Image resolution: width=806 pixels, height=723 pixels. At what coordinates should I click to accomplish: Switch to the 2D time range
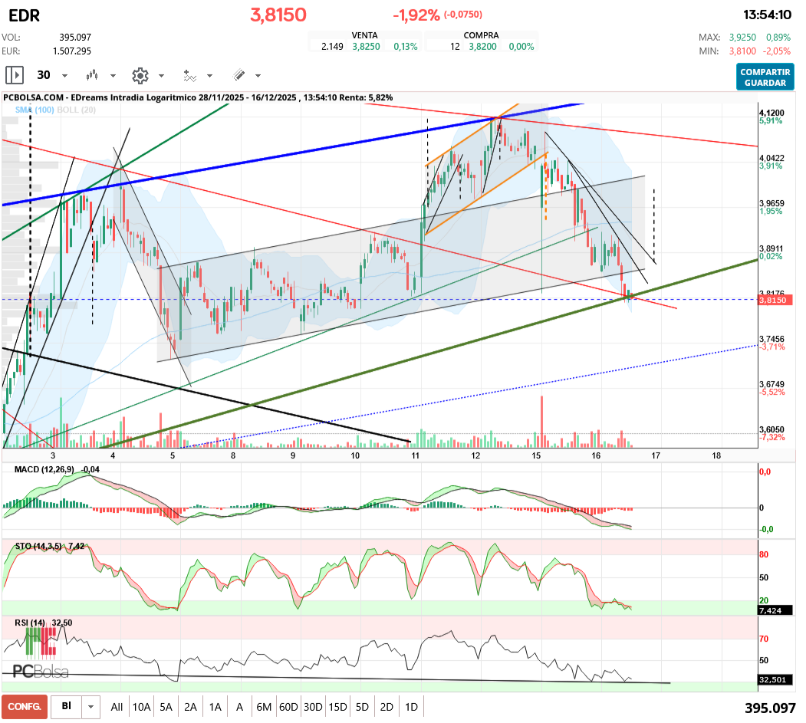[387, 707]
